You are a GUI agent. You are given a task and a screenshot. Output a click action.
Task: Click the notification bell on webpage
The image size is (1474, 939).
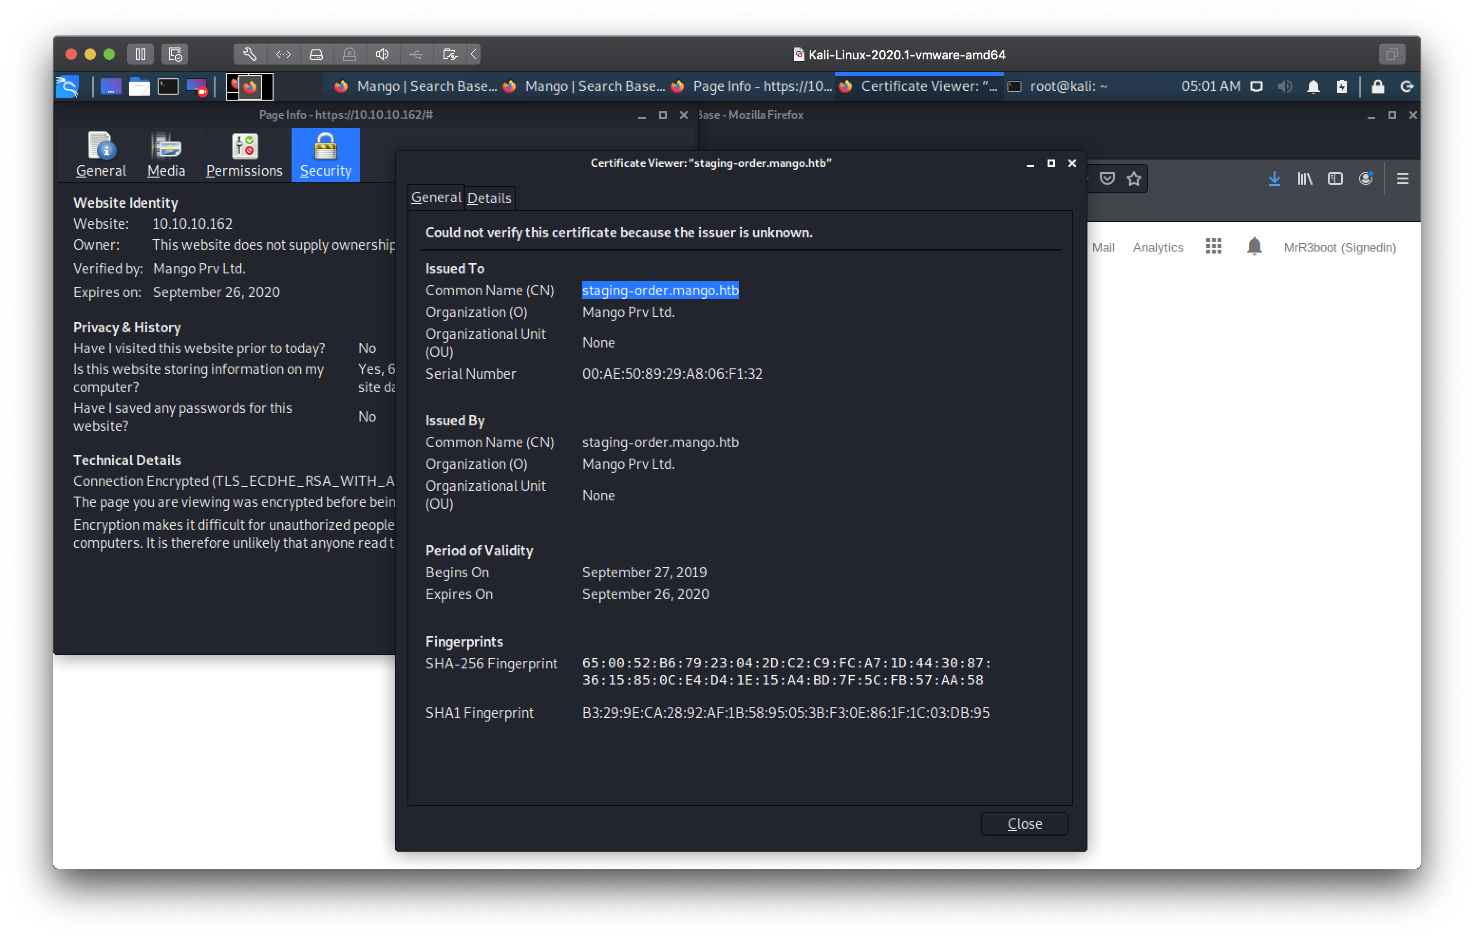(1254, 247)
